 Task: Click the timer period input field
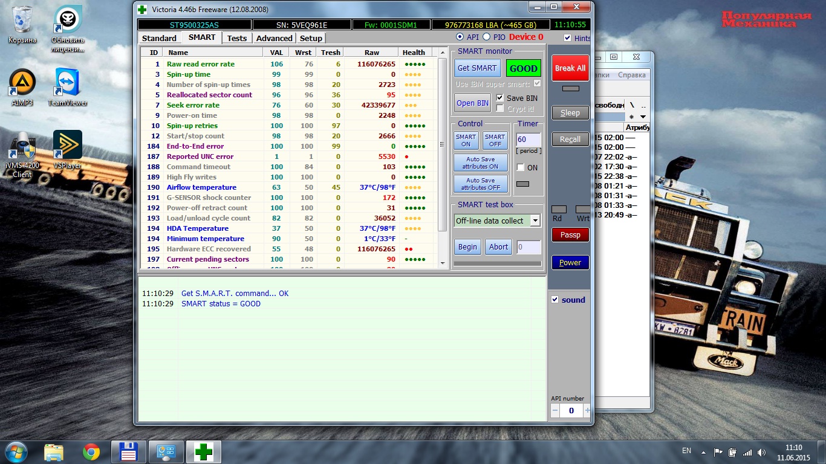[527, 140]
